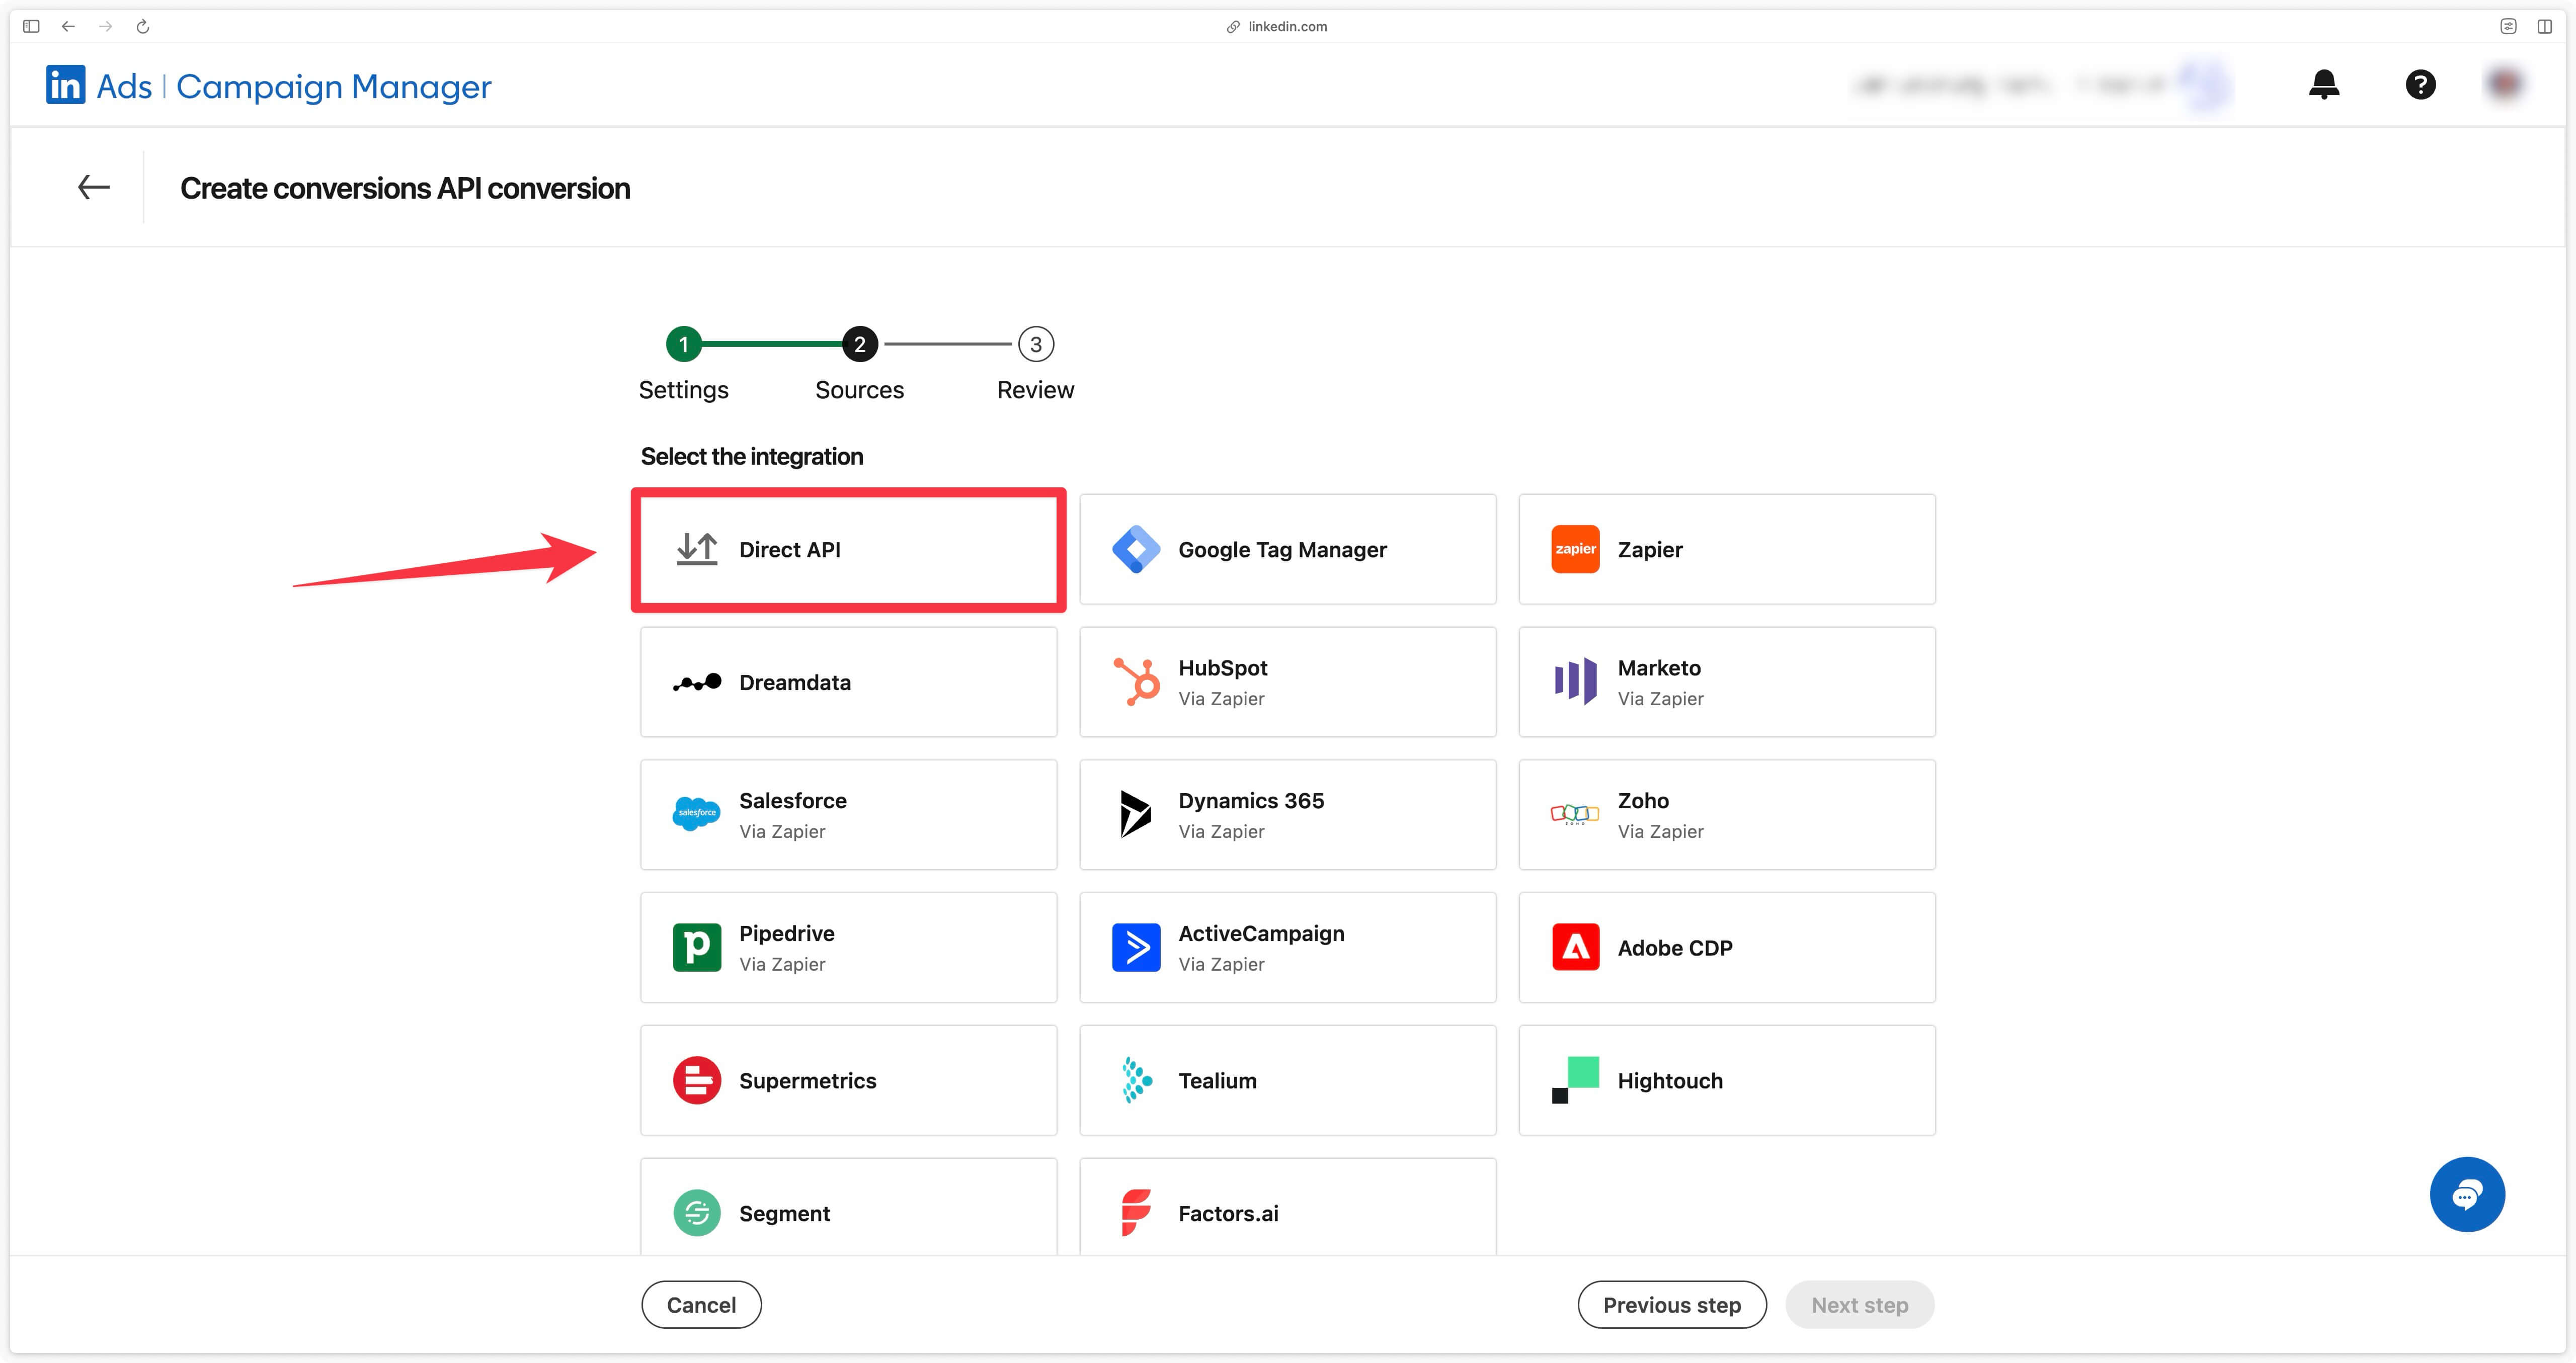This screenshot has height=1363, width=2576.
Task: Select step 2 Sources
Action: pos(859,345)
